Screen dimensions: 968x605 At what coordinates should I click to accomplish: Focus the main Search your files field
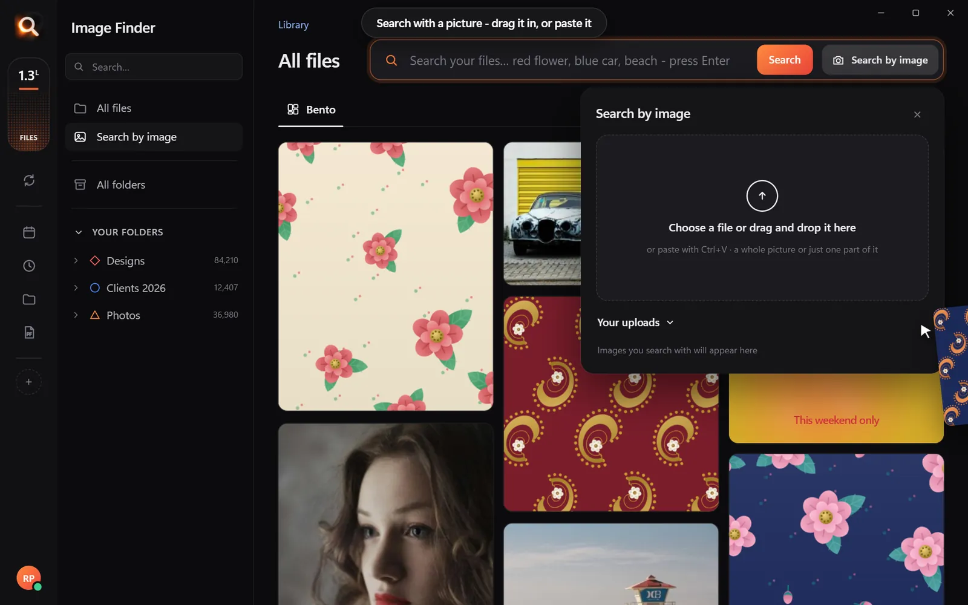[569, 60]
